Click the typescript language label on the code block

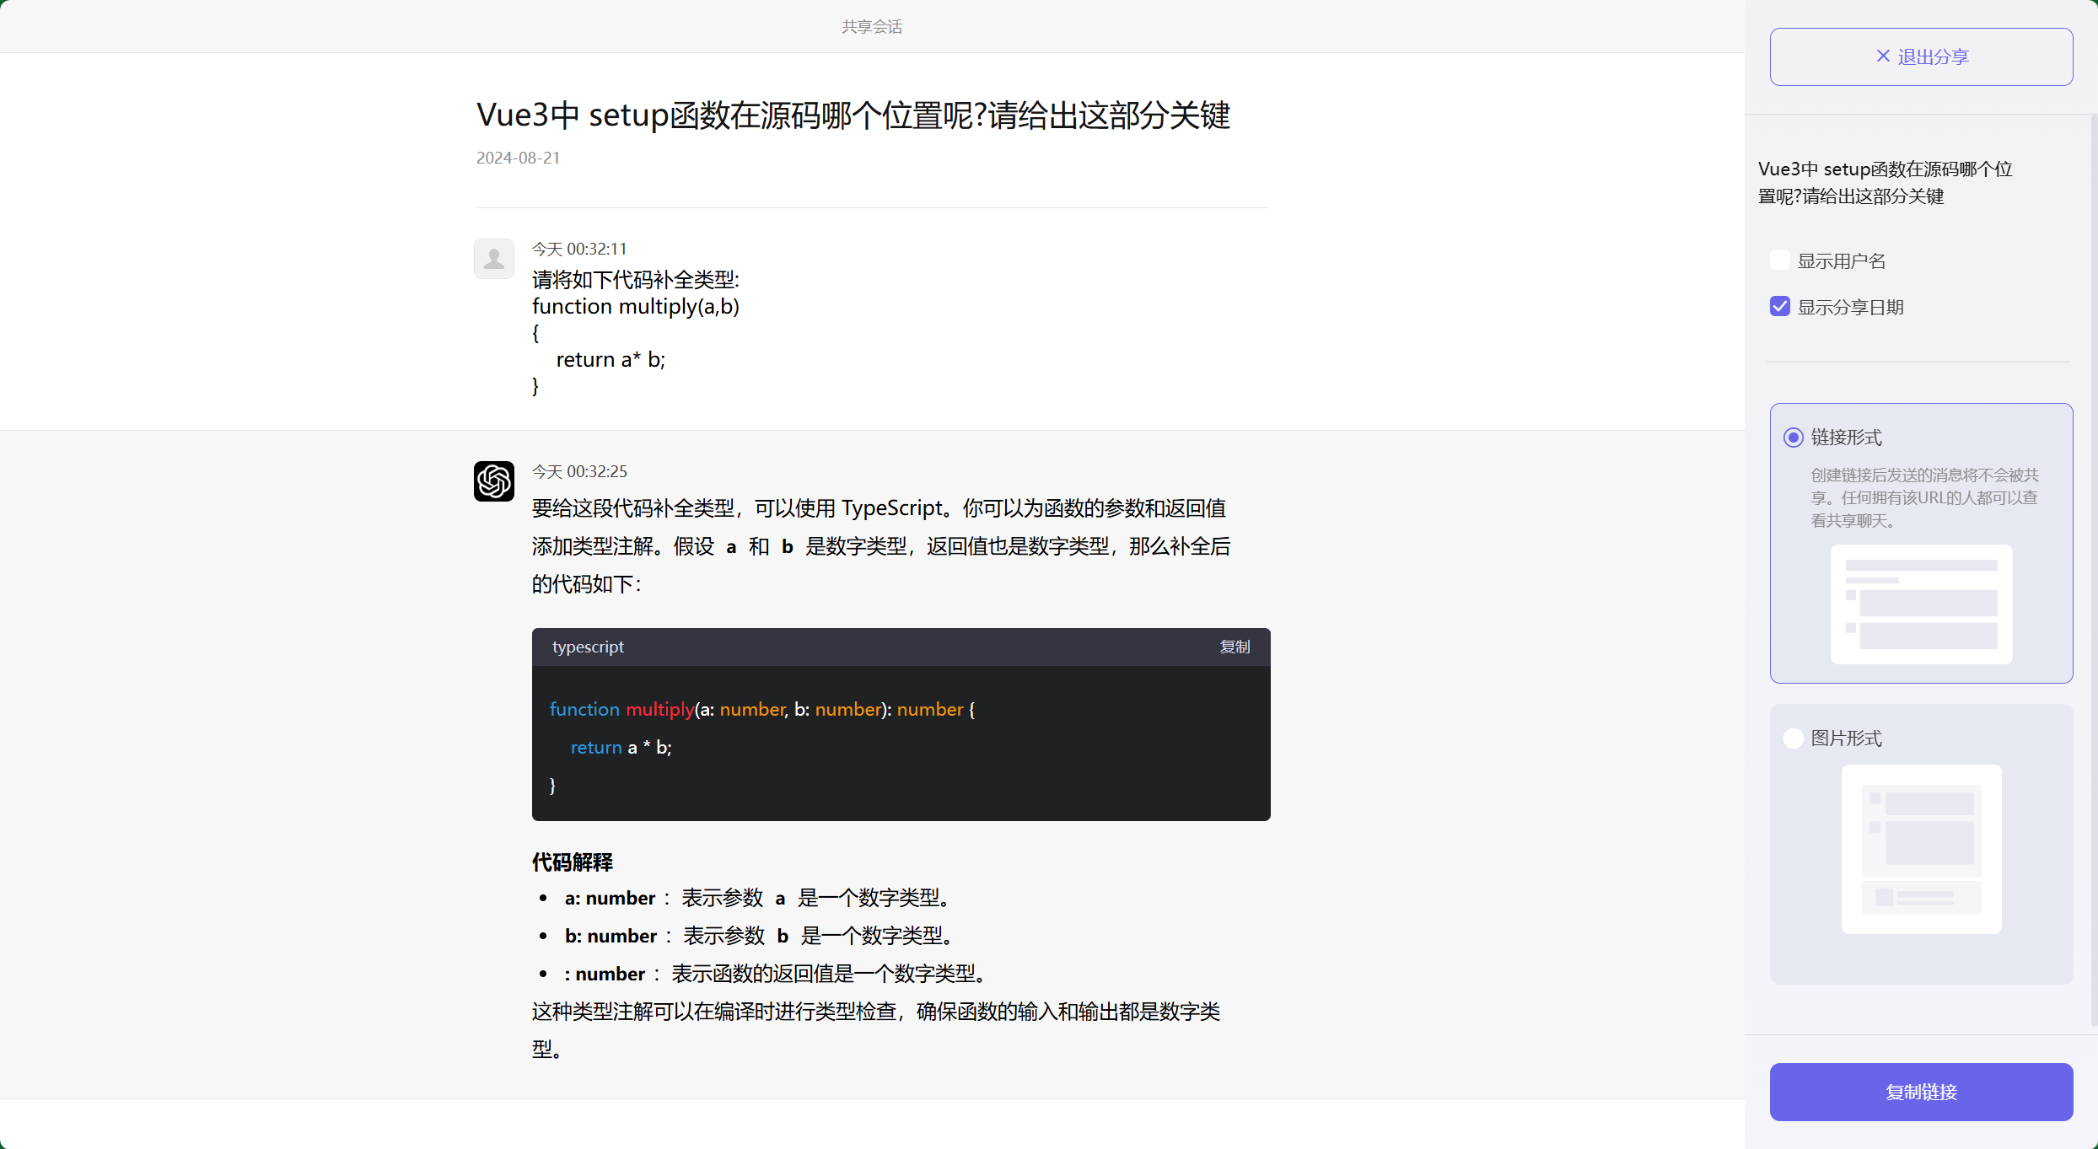tap(588, 647)
